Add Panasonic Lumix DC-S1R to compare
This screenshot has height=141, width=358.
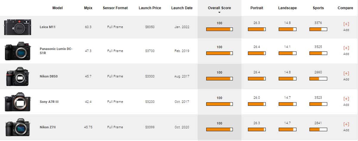click(x=346, y=50)
